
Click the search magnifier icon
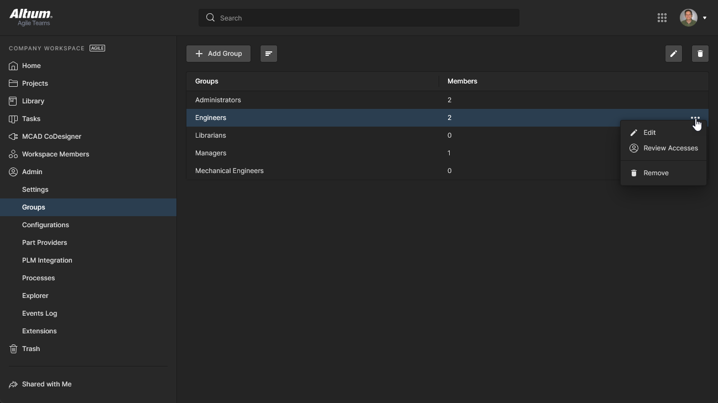[210, 17]
